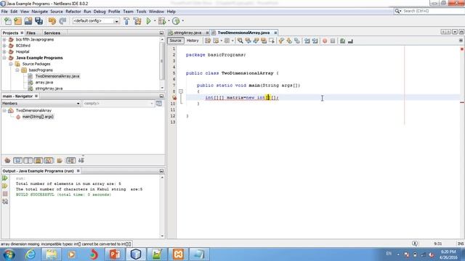Screen dimensions: 465x261
Task: Click the Search (Ctrl+I) input field
Action: tap(432, 11)
